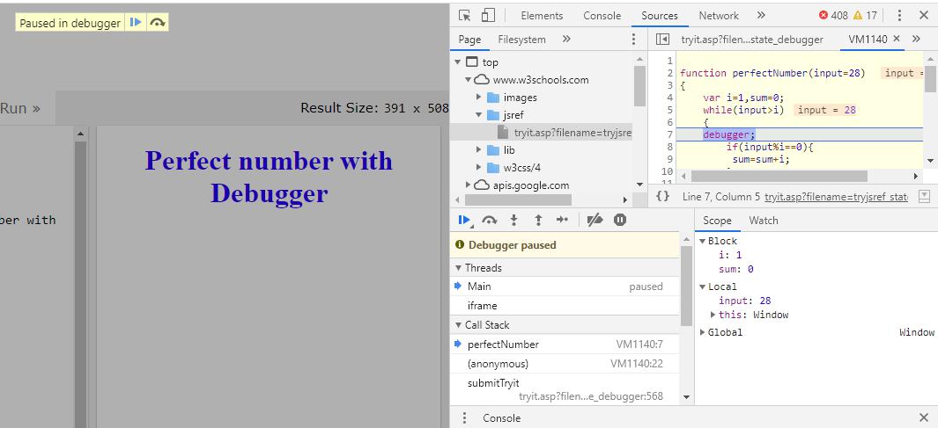This screenshot has width=938, height=428.
Task: Step into next function call
Action: click(513, 221)
